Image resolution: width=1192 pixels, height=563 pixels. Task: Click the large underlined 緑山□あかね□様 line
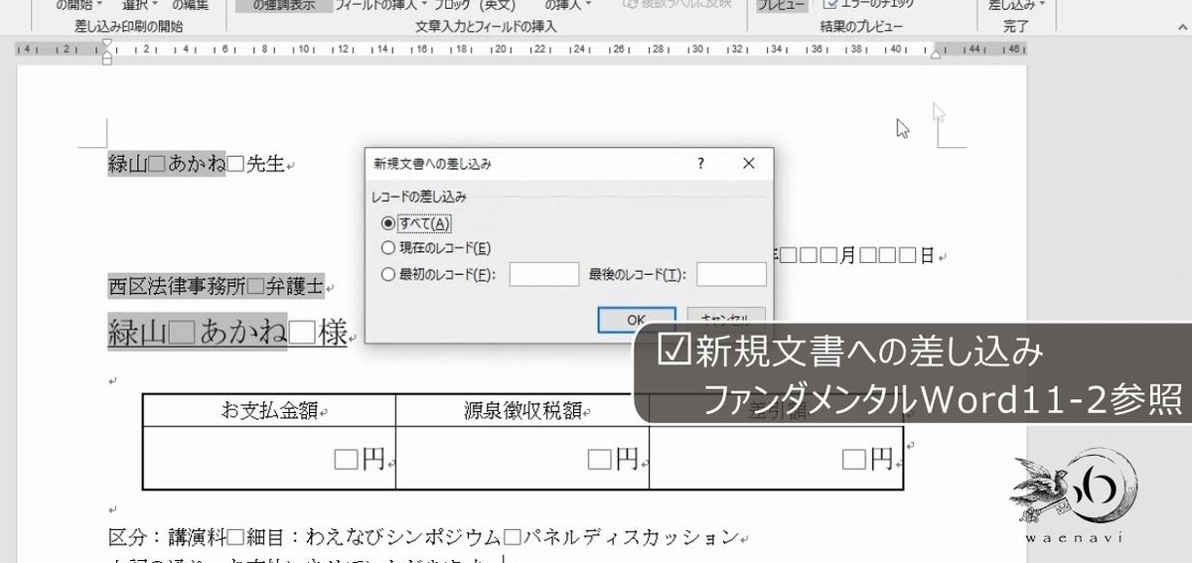pyautogui.click(x=227, y=333)
